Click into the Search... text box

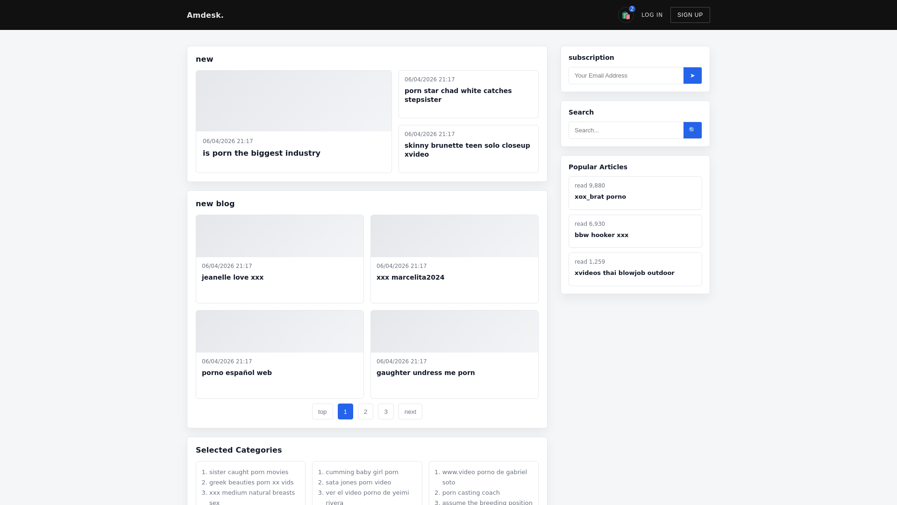(x=626, y=130)
